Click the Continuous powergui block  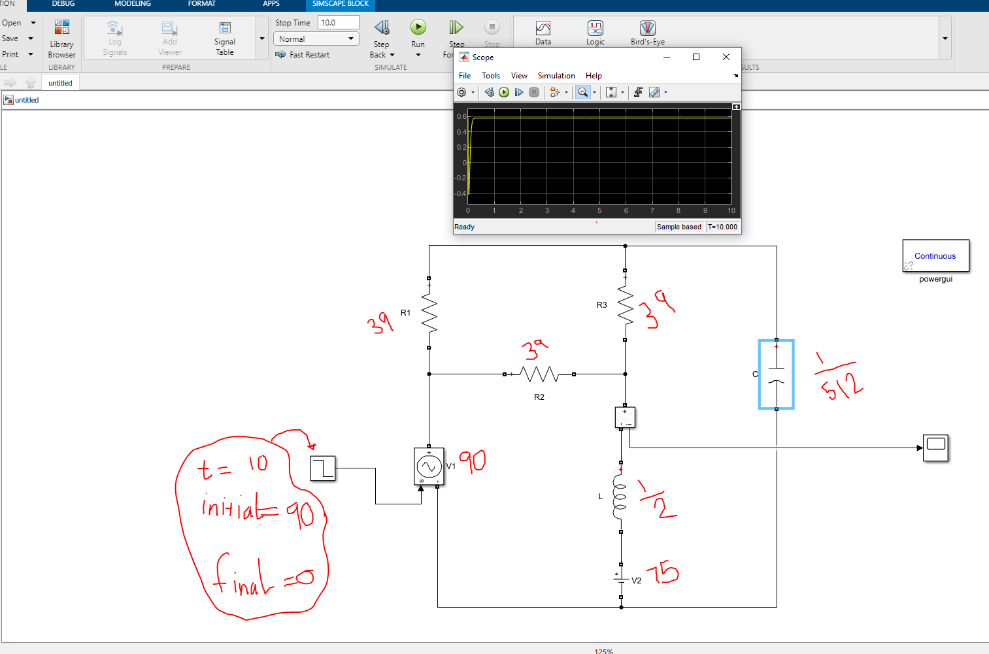935,255
